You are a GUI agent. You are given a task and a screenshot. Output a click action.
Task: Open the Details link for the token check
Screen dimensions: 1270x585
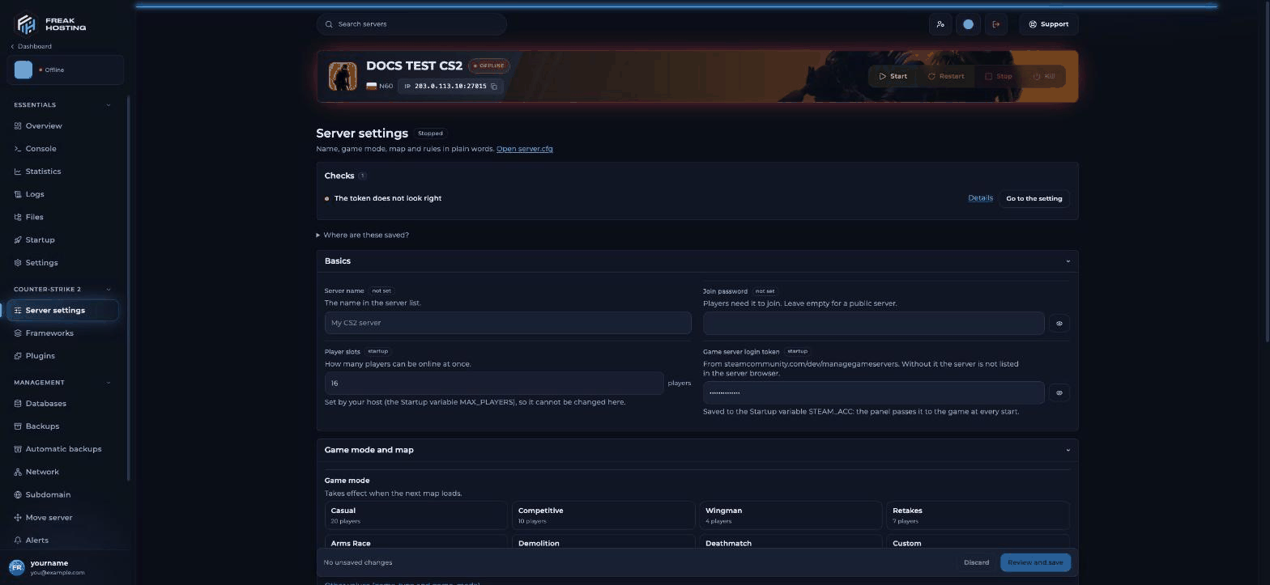980,197
